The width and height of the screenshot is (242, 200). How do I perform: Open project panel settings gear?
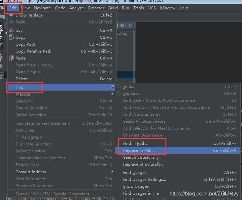coord(123,25)
